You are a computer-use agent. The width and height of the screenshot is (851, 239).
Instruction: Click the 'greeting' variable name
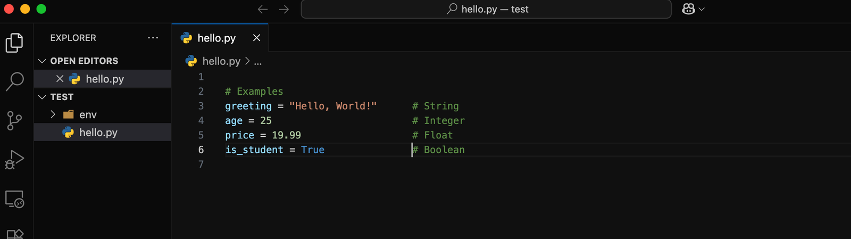248,106
